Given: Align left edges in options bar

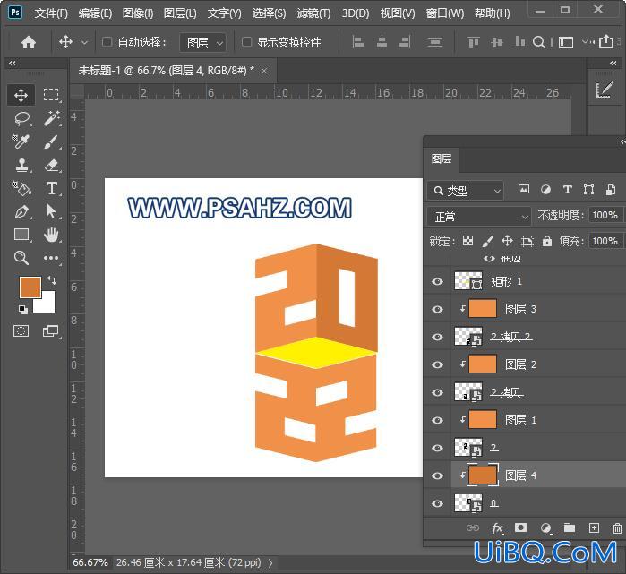Looking at the screenshot, I should click(x=358, y=42).
